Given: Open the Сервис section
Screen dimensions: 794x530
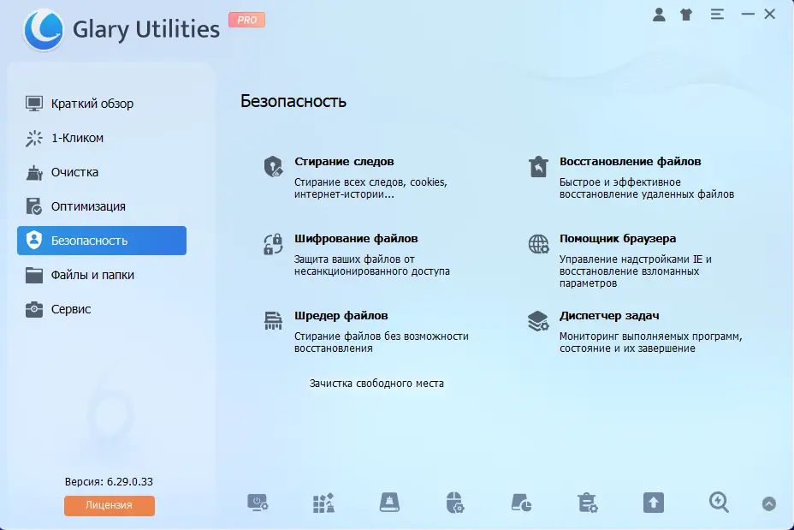Looking at the screenshot, I should coord(101,309).
